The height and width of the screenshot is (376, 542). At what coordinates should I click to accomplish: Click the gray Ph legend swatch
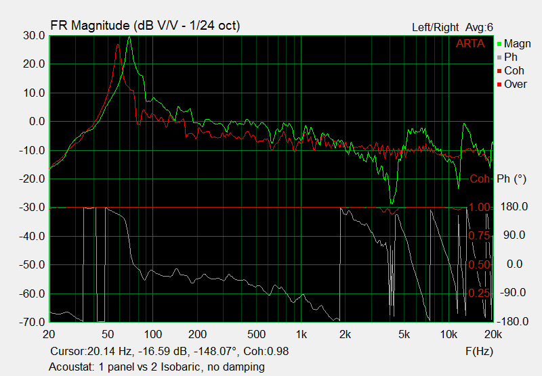(x=499, y=57)
